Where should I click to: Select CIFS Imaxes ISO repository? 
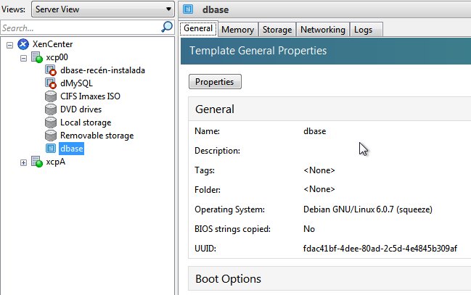[90, 96]
